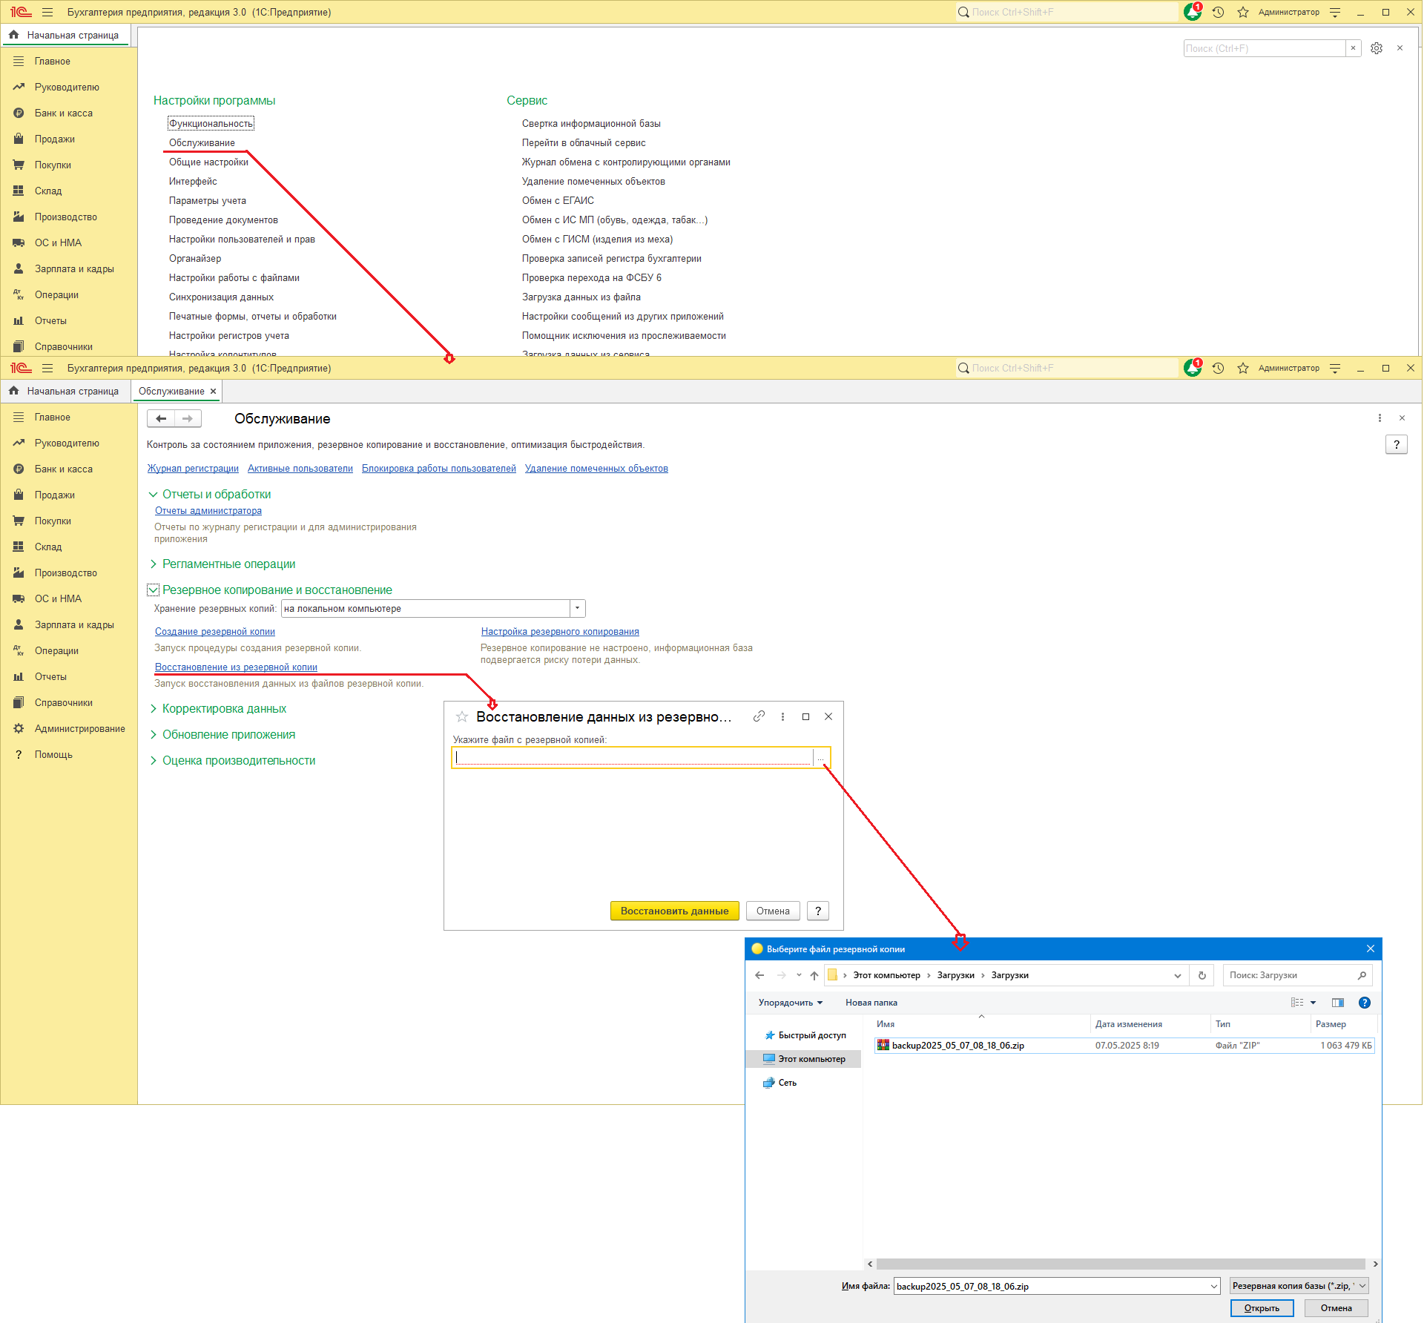Open notifications bell in lower 1C window
The image size is (1427, 1323).
1193,368
